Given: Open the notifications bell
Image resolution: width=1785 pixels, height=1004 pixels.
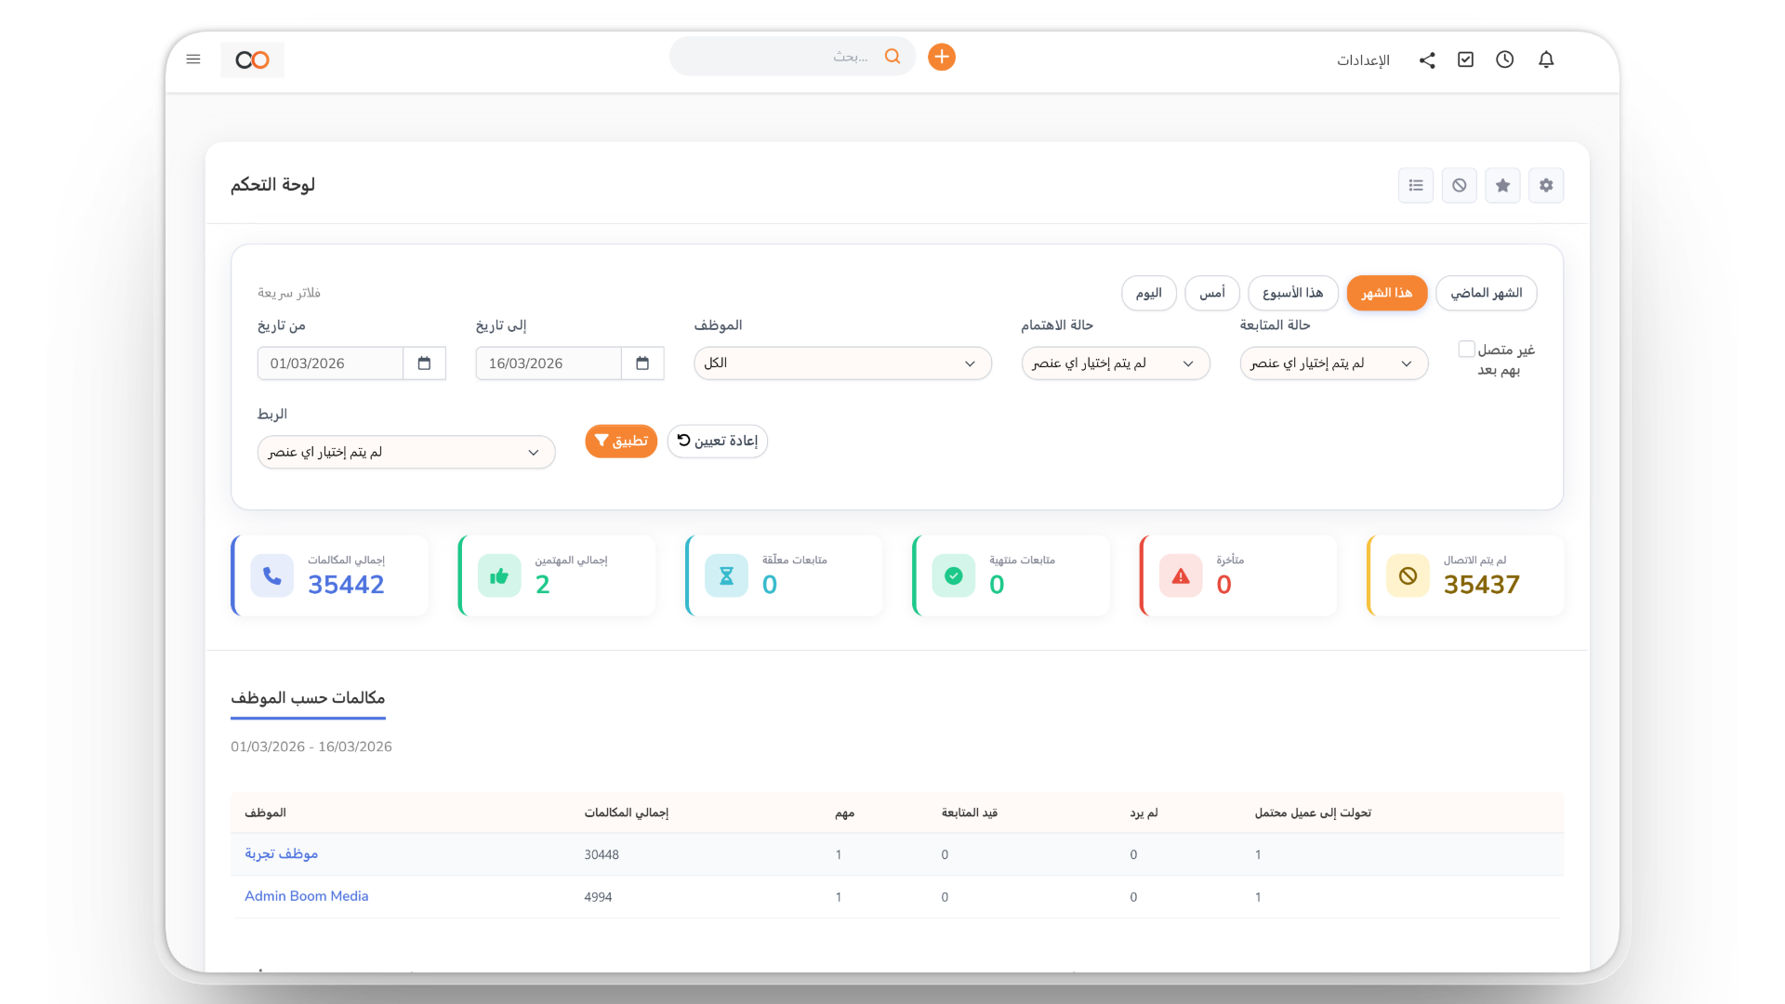Looking at the screenshot, I should pos(1546,59).
